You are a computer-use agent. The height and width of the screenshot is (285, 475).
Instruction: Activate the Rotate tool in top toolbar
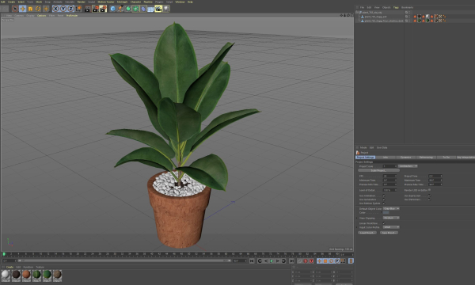pyautogui.click(x=38, y=9)
